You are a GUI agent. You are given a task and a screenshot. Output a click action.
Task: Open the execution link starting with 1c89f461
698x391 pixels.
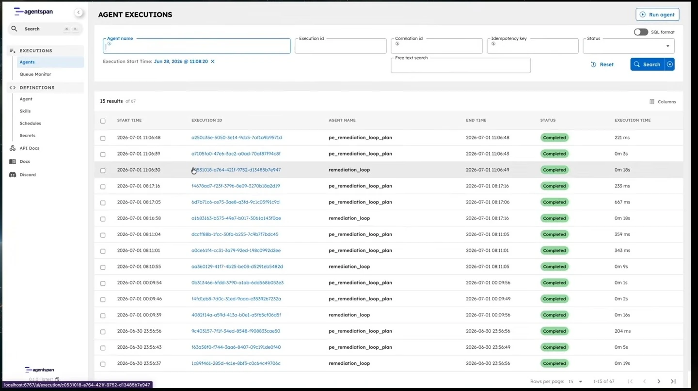[236, 363]
